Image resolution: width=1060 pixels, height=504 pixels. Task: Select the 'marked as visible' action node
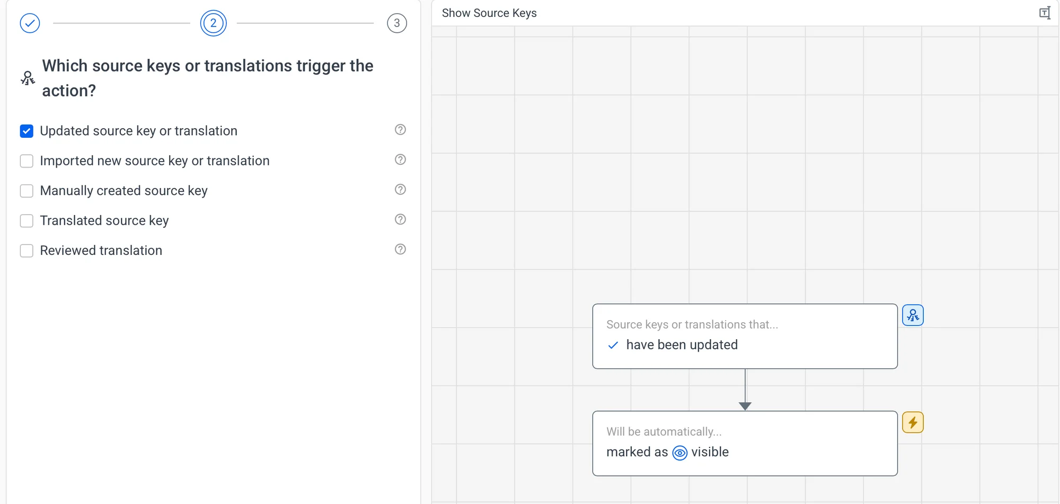coord(745,443)
